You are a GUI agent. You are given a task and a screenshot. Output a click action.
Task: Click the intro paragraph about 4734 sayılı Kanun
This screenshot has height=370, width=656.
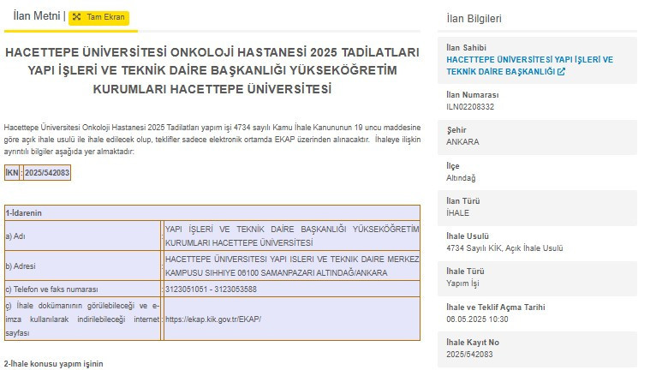pos(212,140)
